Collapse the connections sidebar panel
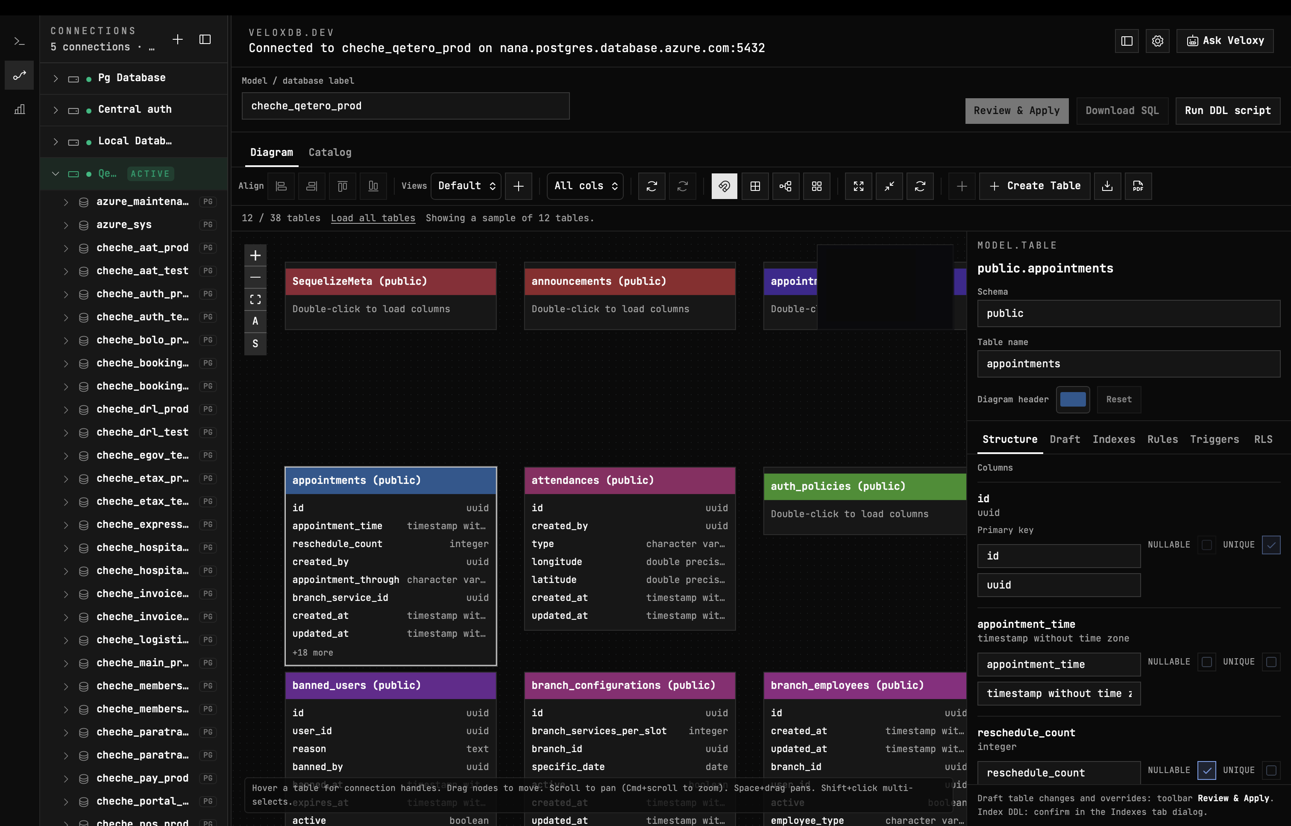The height and width of the screenshot is (826, 1291). click(205, 39)
